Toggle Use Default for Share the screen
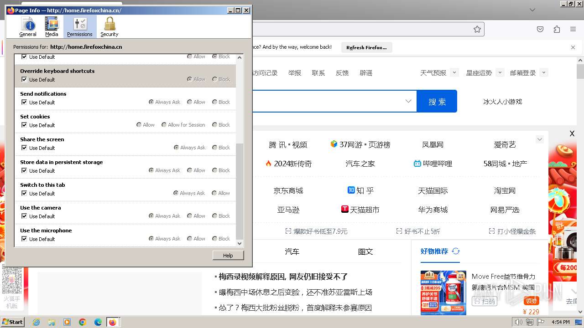 click(x=24, y=148)
